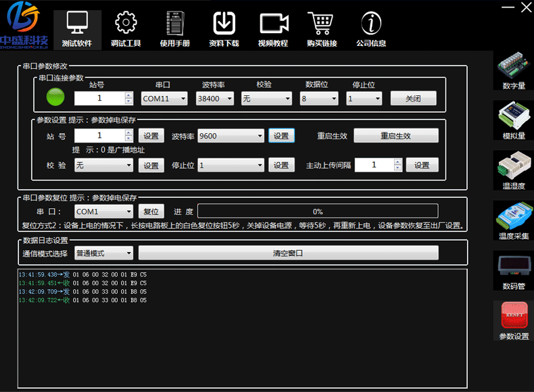Viewport: 534px width, 392px height.
Task: Open the 视频教程 camera icon
Action: pyautogui.click(x=273, y=30)
